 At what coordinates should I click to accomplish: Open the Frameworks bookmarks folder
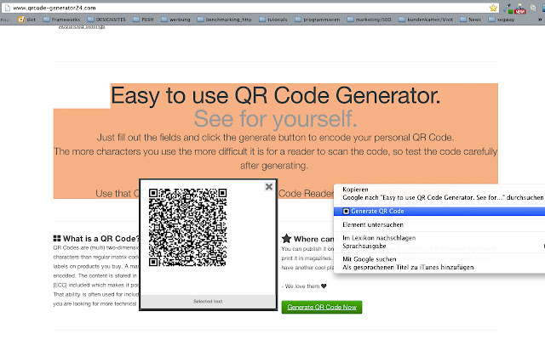[x=61, y=20]
